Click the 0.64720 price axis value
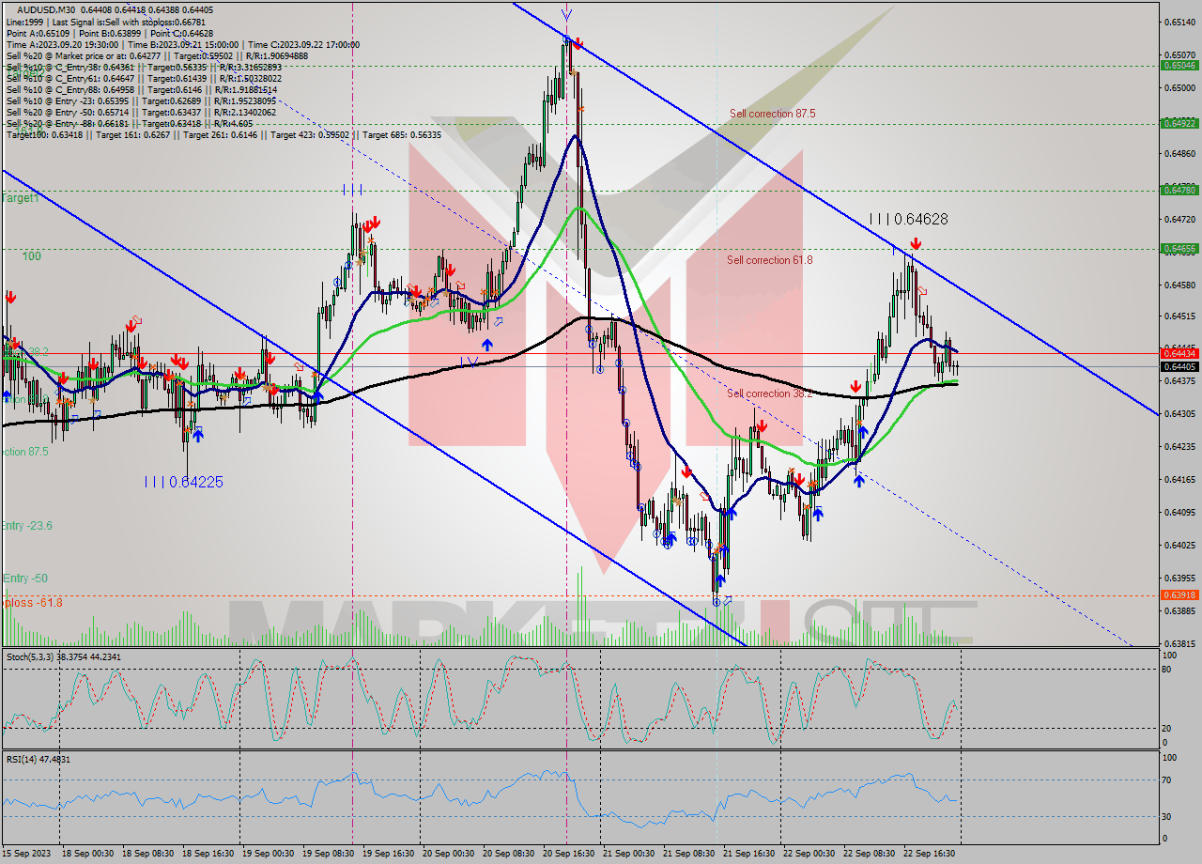Viewport: 1202px width, 864px height. pyautogui.click(x=1179, y=220)
